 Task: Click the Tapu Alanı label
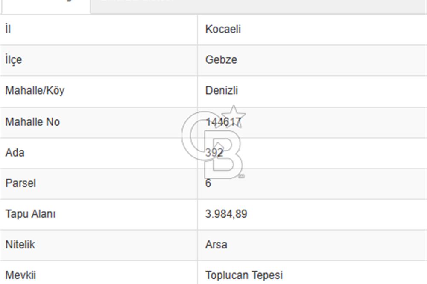coord(30,214)
